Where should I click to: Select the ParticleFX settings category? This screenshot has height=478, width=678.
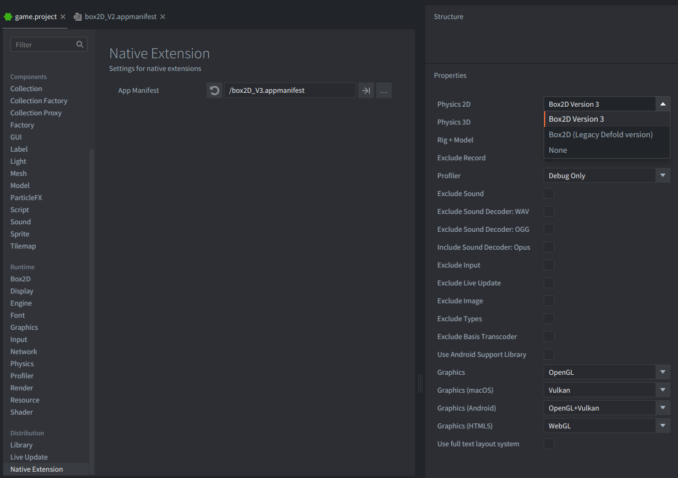tap(27, 198)
